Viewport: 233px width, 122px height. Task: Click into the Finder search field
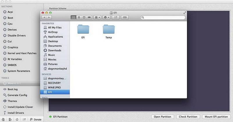point(163,17)
